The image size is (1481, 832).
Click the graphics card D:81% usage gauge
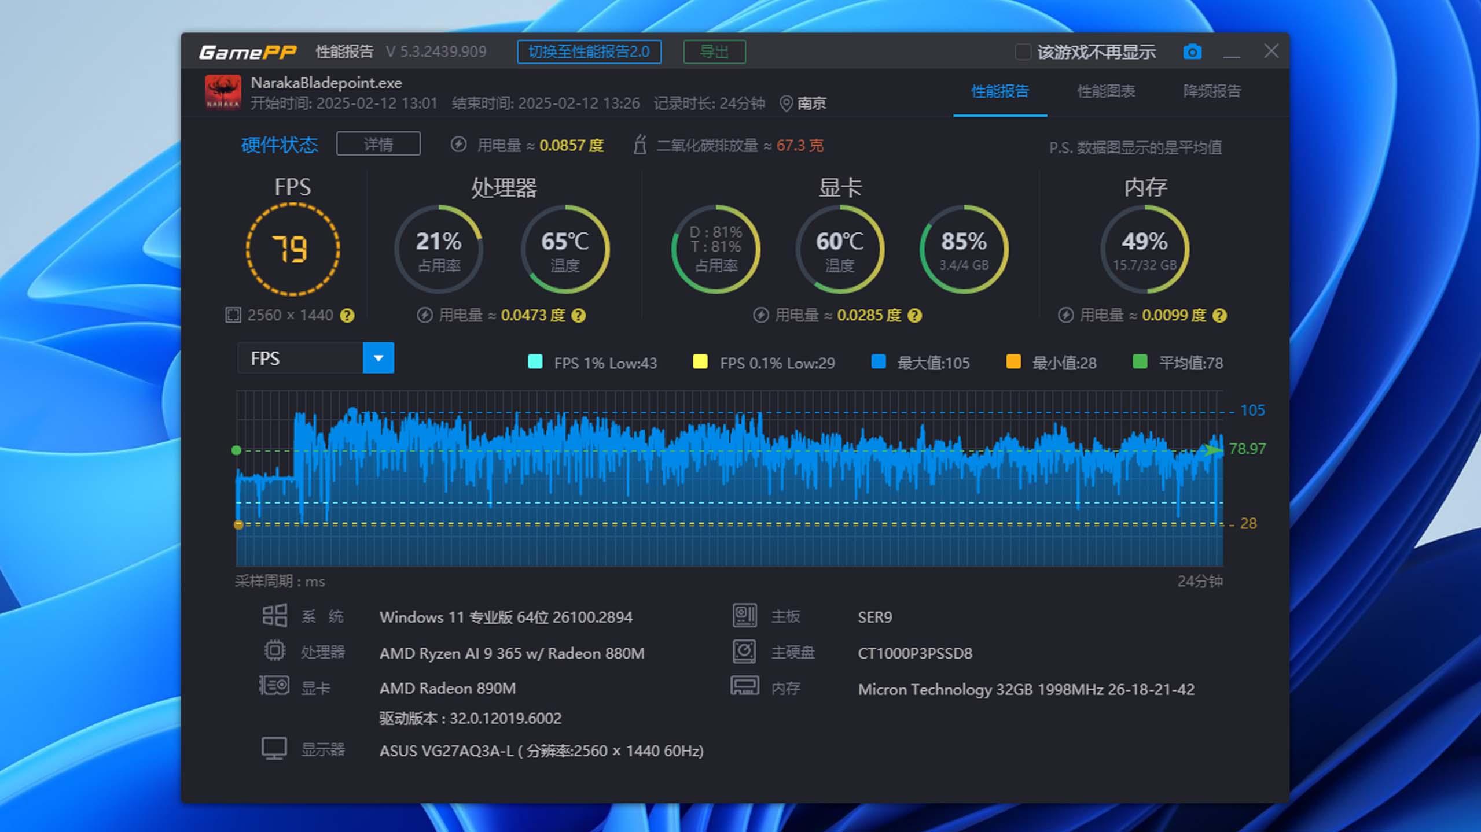[x=716, y=249]
